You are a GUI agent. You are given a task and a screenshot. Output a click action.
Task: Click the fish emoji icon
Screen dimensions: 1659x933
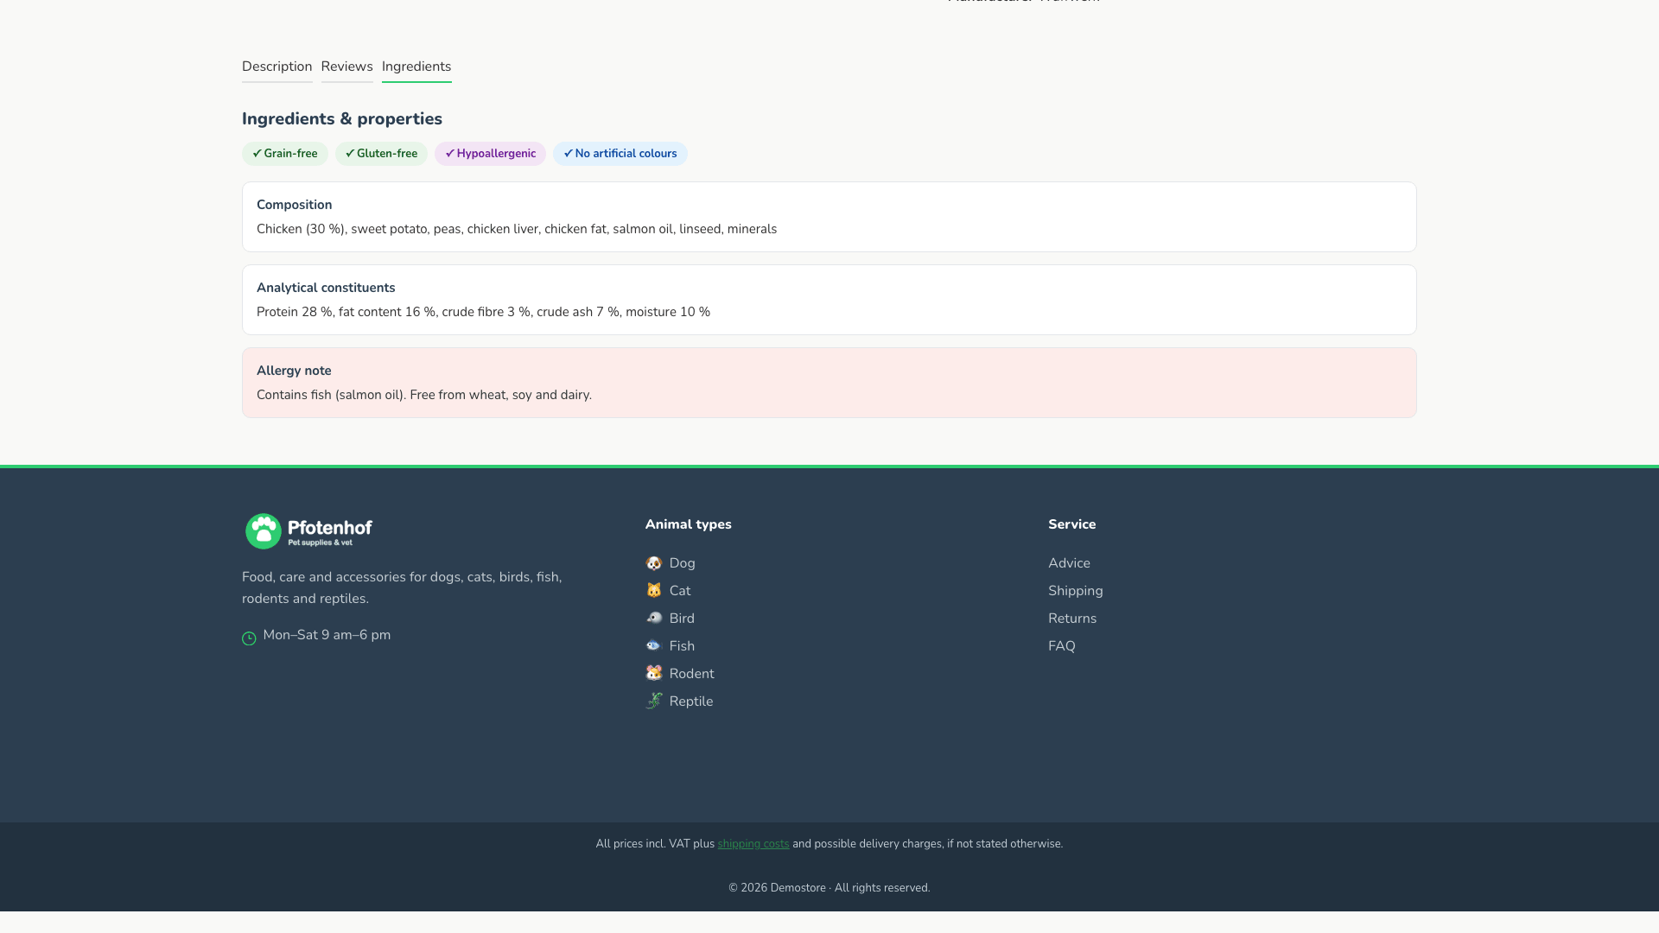pos(654,646)
